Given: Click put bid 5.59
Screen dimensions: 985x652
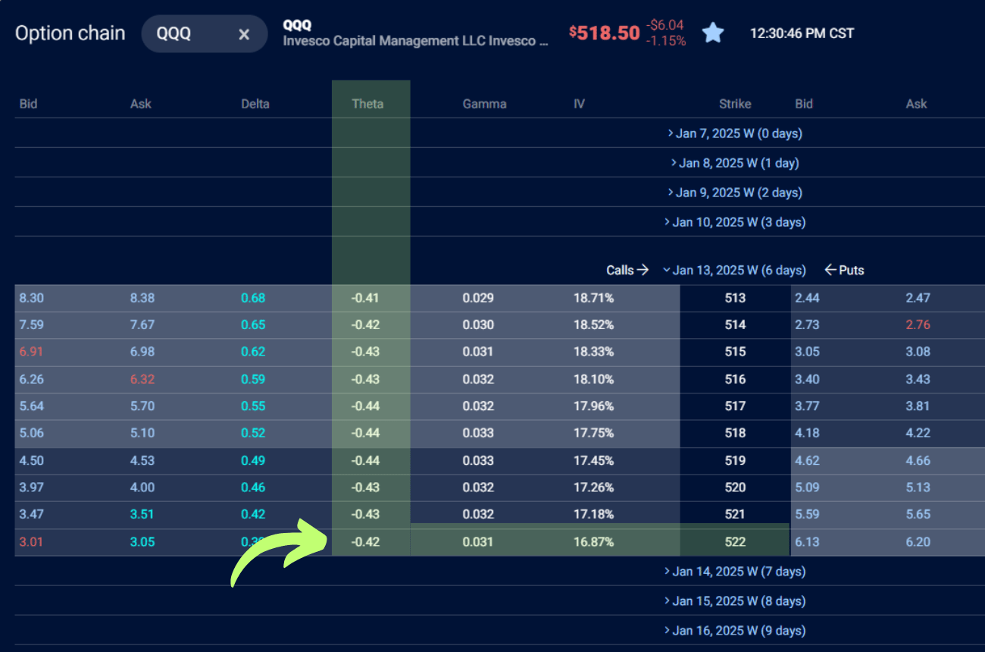Looking at the screenshot, I should (x=807, y=514).
